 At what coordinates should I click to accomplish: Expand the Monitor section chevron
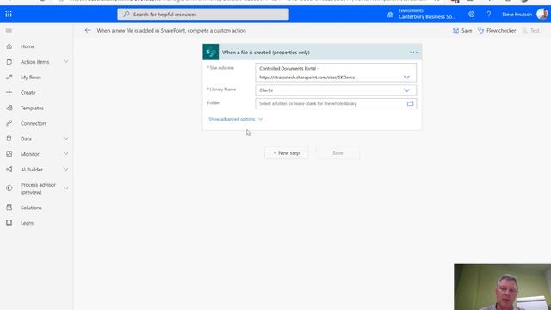(x=65, y=154)
